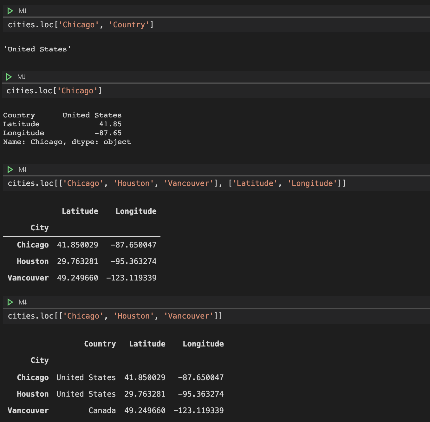Place cursor in the first code cell
The image size is (430, 422).
point(81,24)
